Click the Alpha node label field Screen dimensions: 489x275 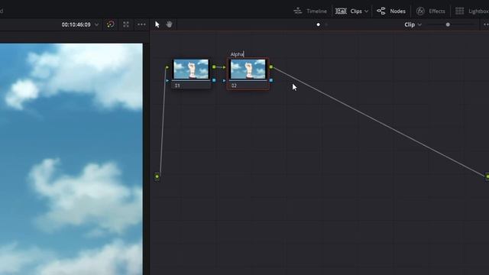click(x=237, y=54)
